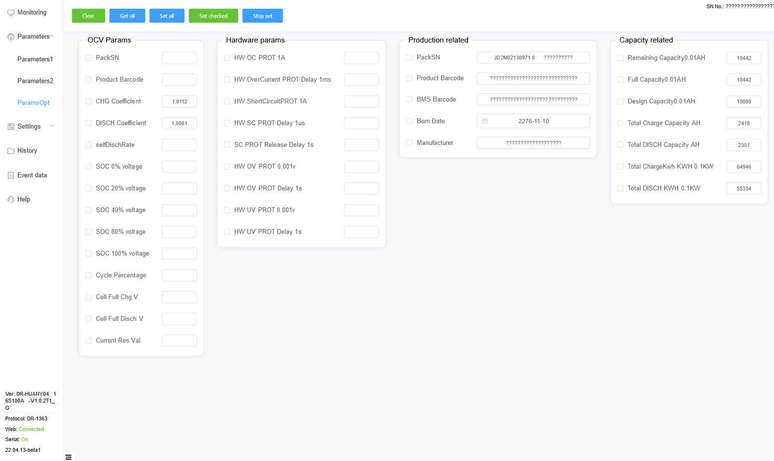774x461 pixels.
Task: Tick the Cell Full Chg V checkbox
Action: point(89,297)
